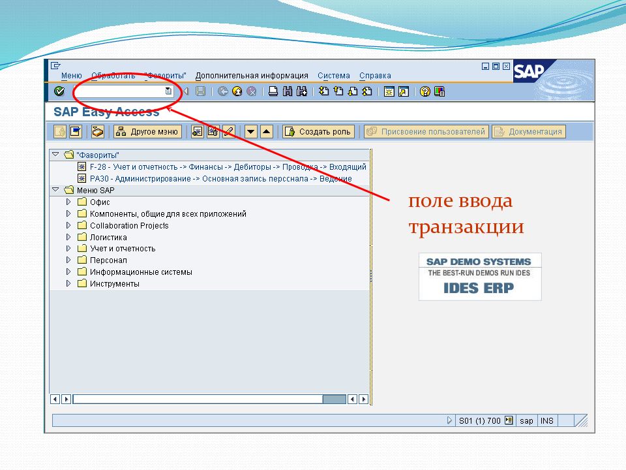Click the Присвоение пользователей button
The height and width of the screenshot is (470, 626).
tap(426, 131)
